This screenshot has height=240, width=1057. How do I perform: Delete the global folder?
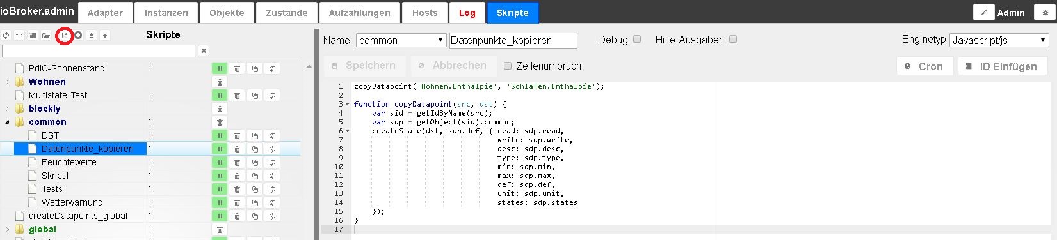pyautogui.click(x=220, y=229)
